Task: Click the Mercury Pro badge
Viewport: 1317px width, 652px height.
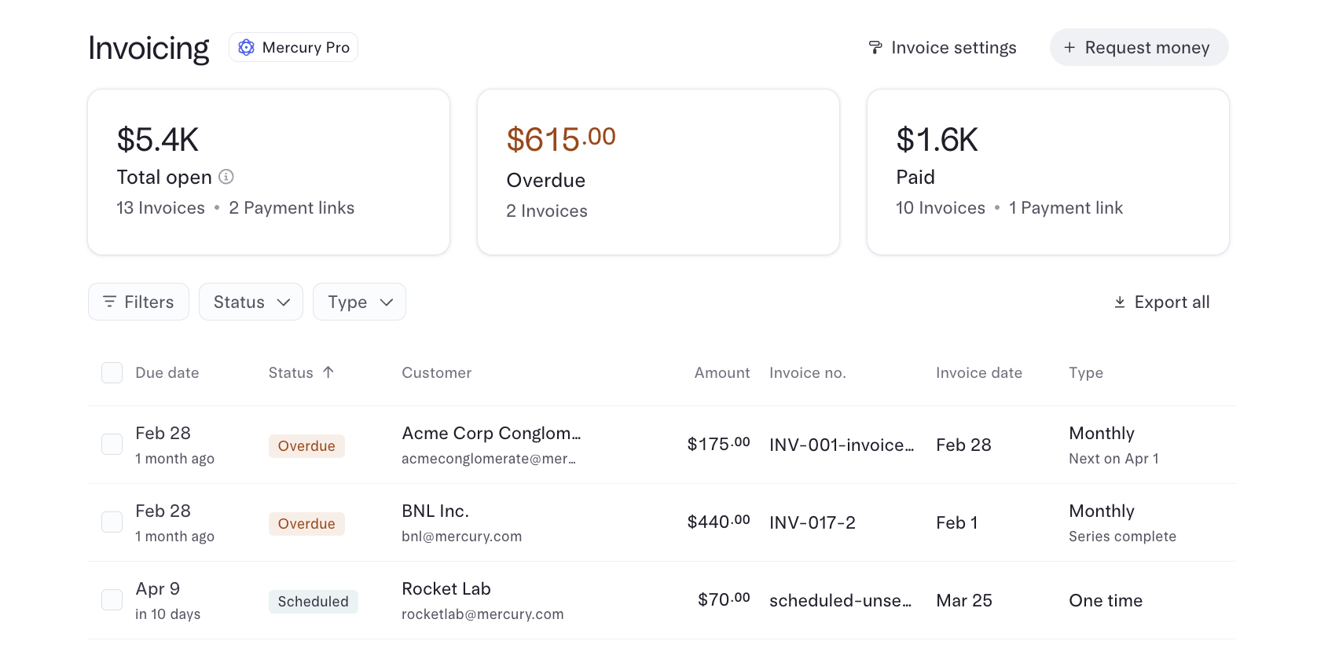Action: [x=294, y=47]
